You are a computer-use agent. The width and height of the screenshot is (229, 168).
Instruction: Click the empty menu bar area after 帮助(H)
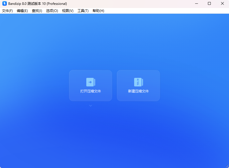165,11
